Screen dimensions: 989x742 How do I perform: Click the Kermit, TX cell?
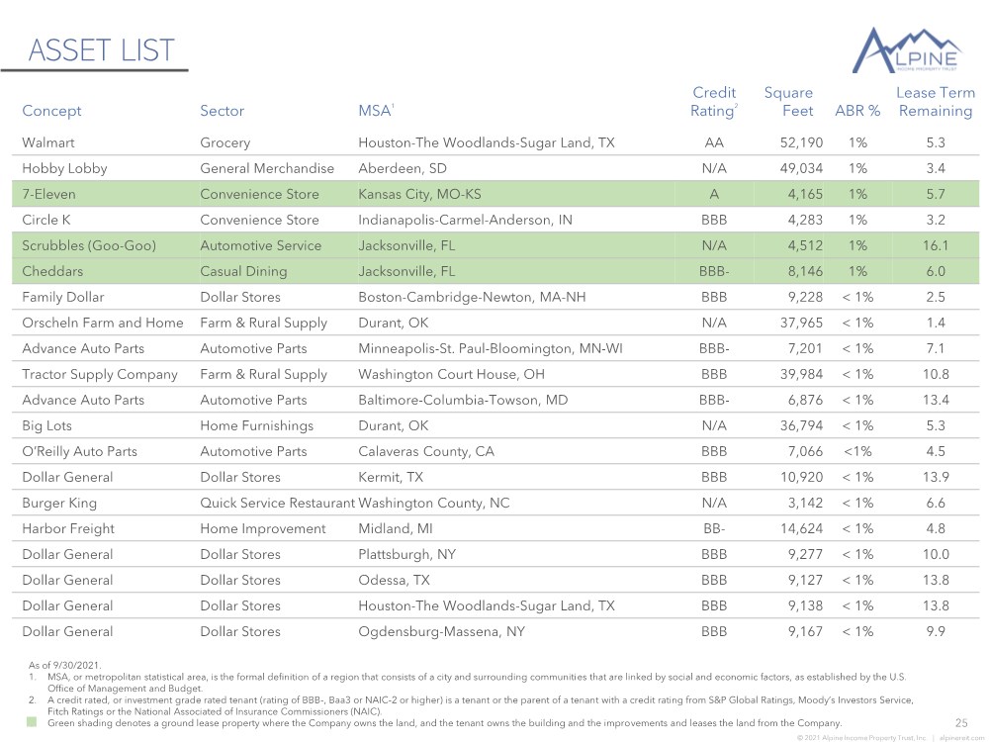pyautogui.click(x=391, y=478)
